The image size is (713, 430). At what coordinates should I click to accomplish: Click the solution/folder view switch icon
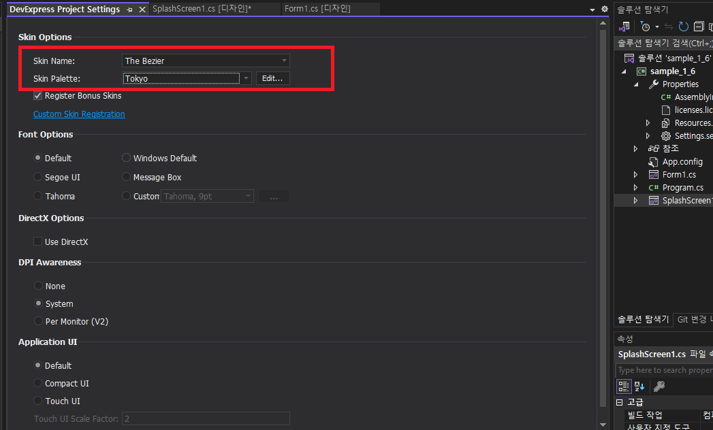pos(624,27)
